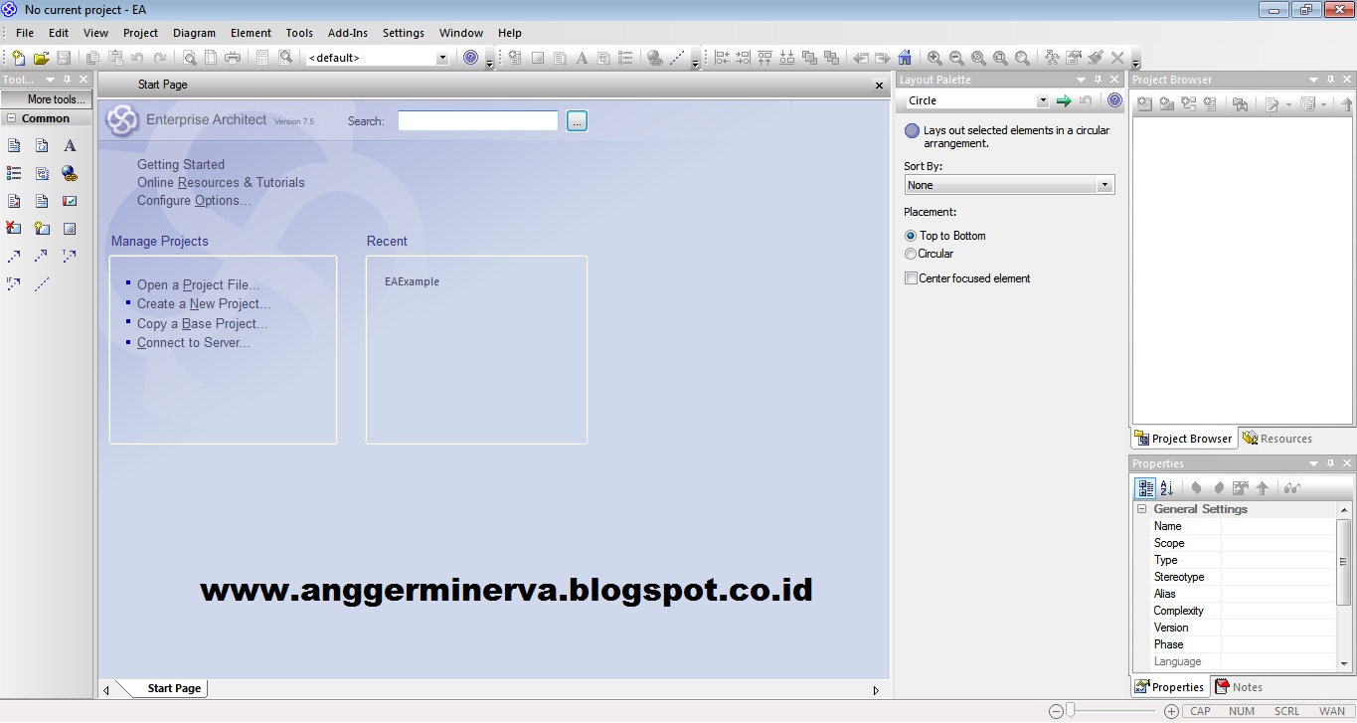The image size is (1357, 723).
Task: Click inside the Search input field
Action: (x=476, y=120)
